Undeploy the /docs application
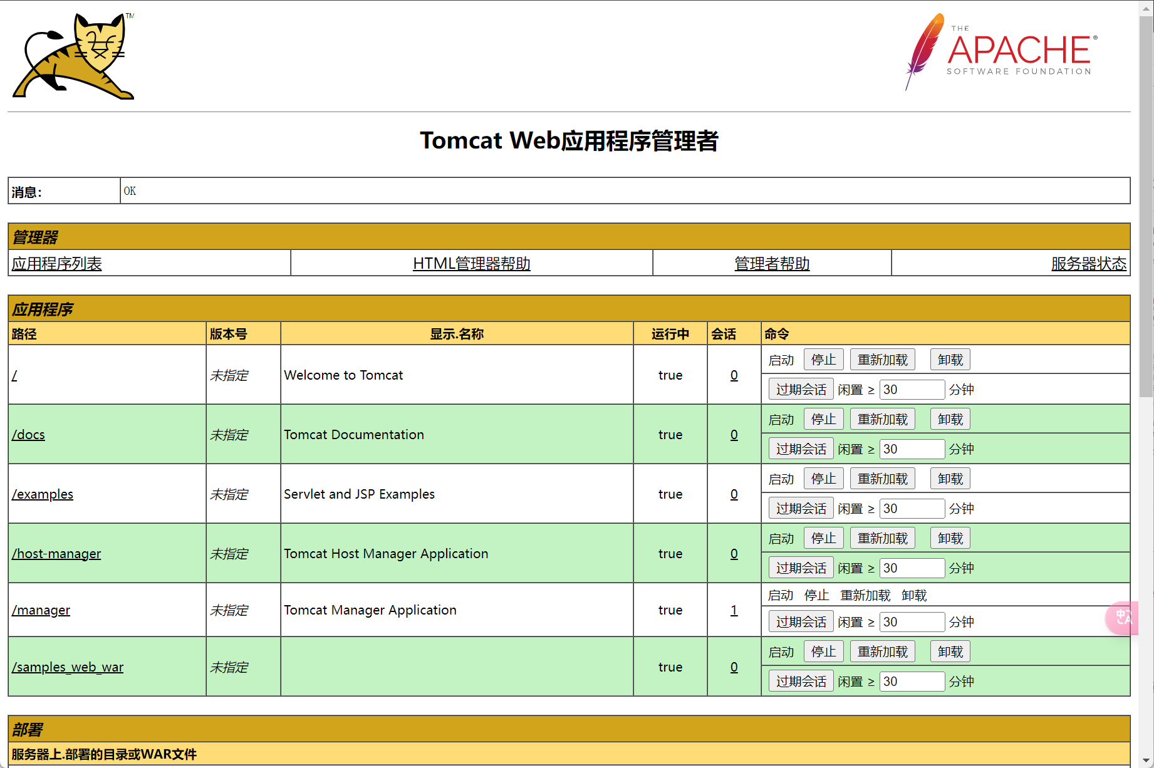 (x=950, y=419)
